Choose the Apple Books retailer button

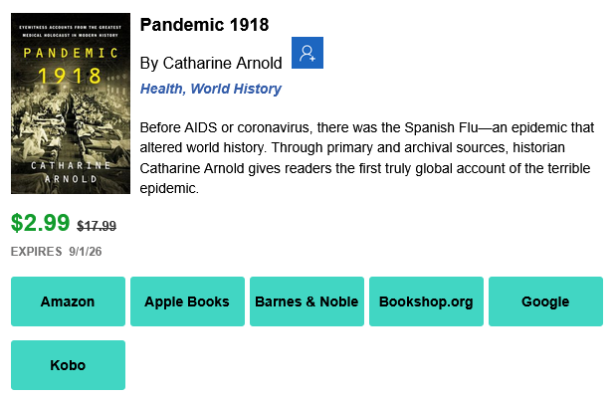click(187, 301)
